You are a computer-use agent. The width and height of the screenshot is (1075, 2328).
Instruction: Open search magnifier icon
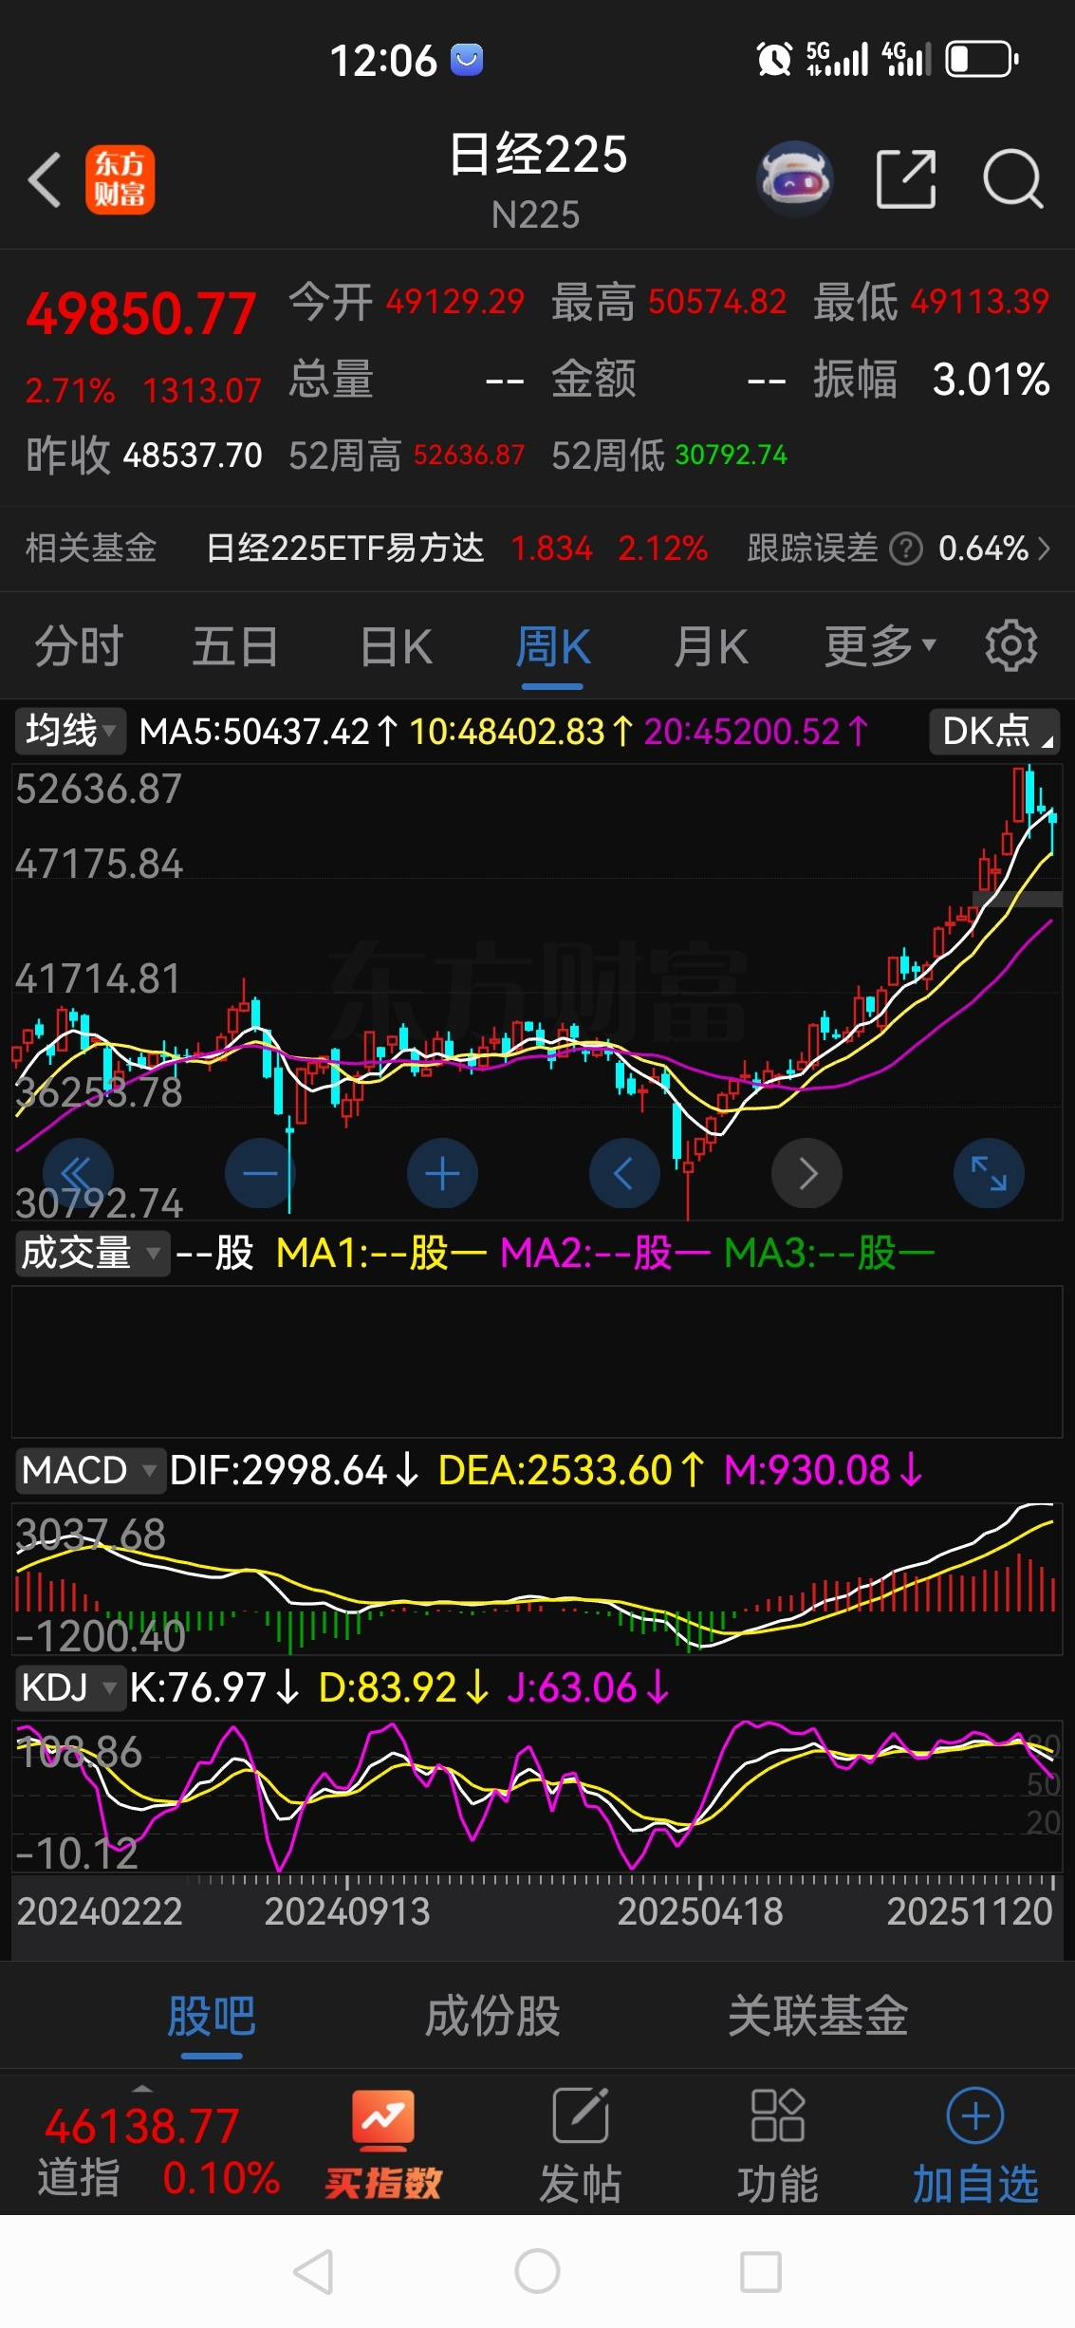tap(1012, 178)
